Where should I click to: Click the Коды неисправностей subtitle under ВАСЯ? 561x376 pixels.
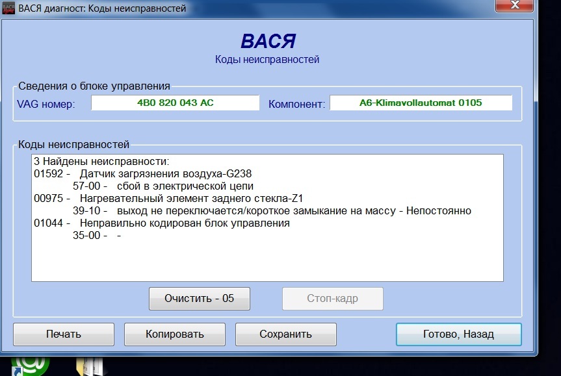tap(267, 59)
